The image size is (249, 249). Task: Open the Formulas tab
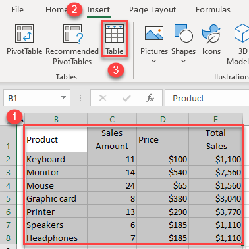click(x=213, y=10)
